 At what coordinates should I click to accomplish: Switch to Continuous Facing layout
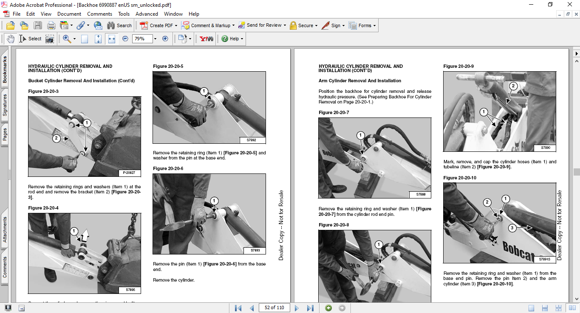point(559,308)
